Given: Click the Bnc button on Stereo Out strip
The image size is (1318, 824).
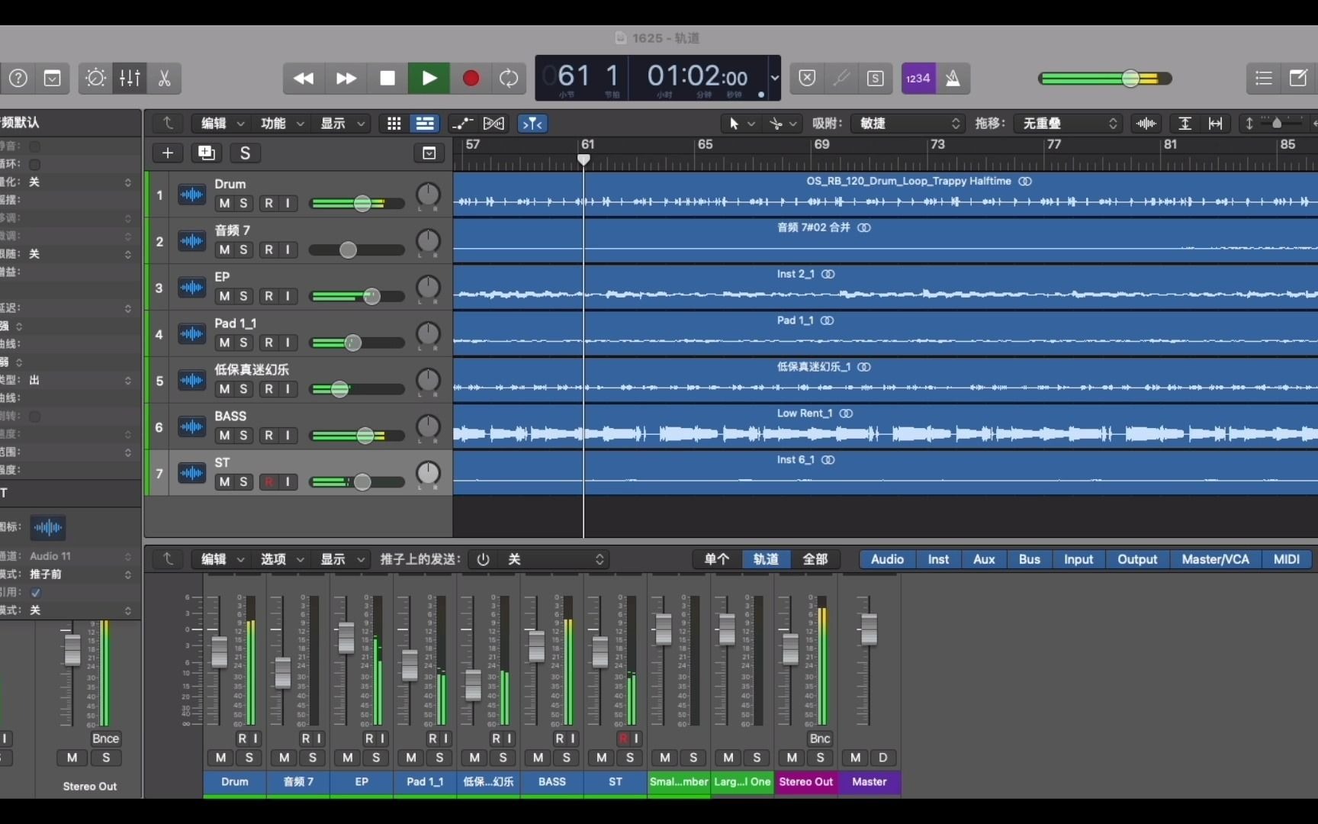Looking at the screenshot, I should click(820, 739).
